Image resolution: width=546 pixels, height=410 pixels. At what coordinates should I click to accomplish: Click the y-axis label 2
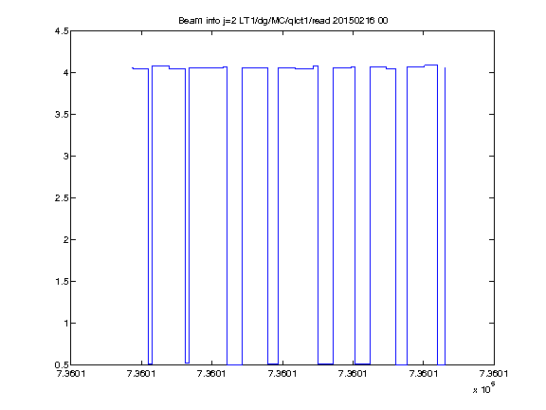(x=65, y=239)
